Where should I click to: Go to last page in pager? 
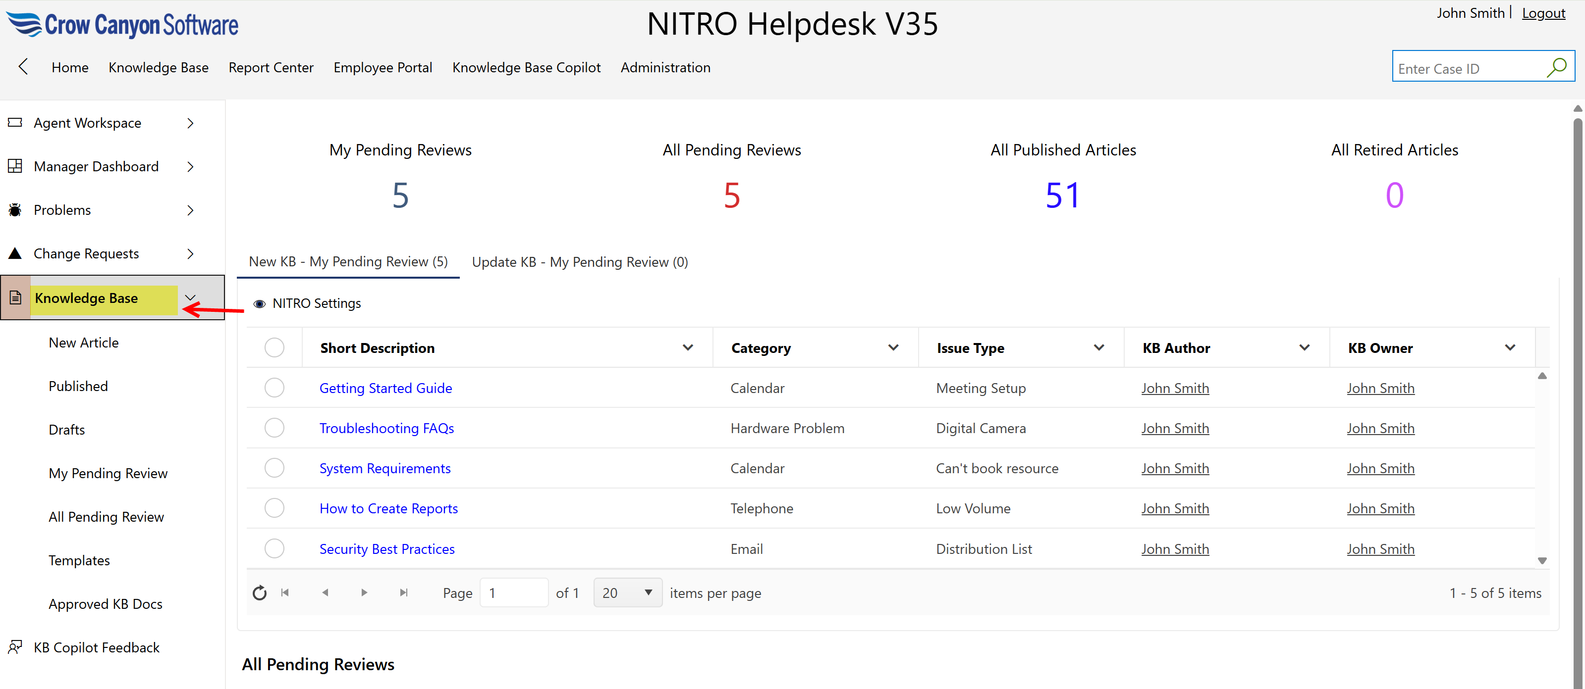[404, 592]
